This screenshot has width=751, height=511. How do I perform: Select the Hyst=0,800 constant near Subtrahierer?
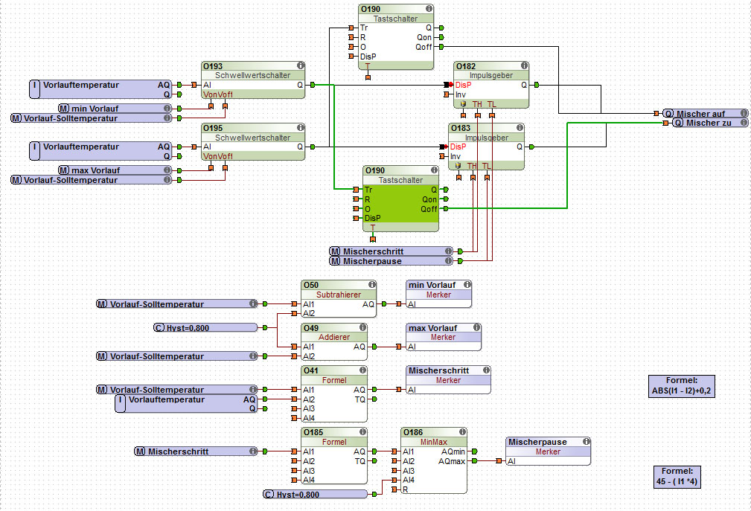click(x=205, y=328)
